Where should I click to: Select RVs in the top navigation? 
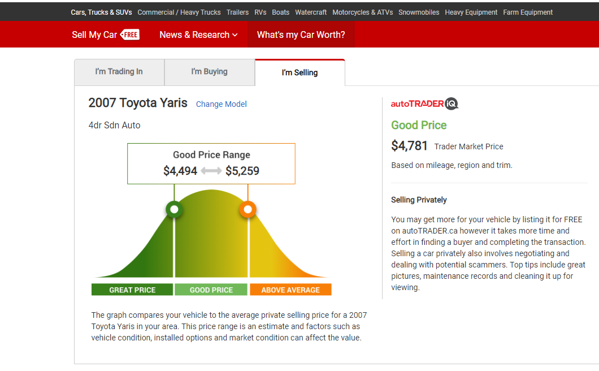pyautogui.click(x=260, y=12)
